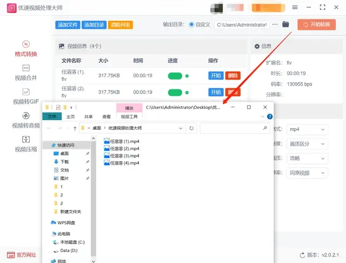This screenshot has width=346, height=263.
Task: Click 开始 for 任溶溶 (1).flv
Action: pos(216,76)
